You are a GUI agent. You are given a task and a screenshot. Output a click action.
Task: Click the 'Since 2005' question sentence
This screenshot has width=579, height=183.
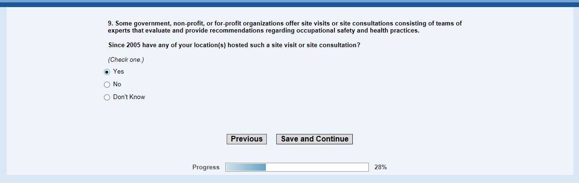[234, 45]
